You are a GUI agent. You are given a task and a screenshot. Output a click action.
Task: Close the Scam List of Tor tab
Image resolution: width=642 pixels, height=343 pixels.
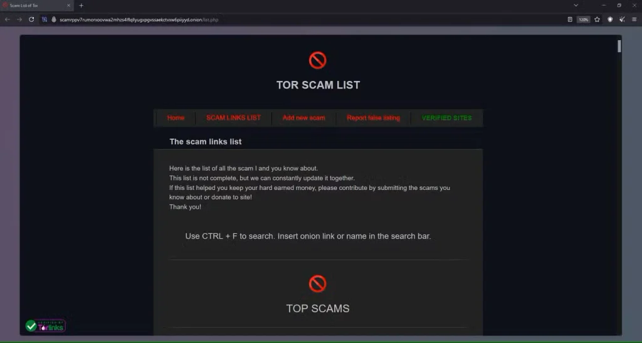point(68,5)
